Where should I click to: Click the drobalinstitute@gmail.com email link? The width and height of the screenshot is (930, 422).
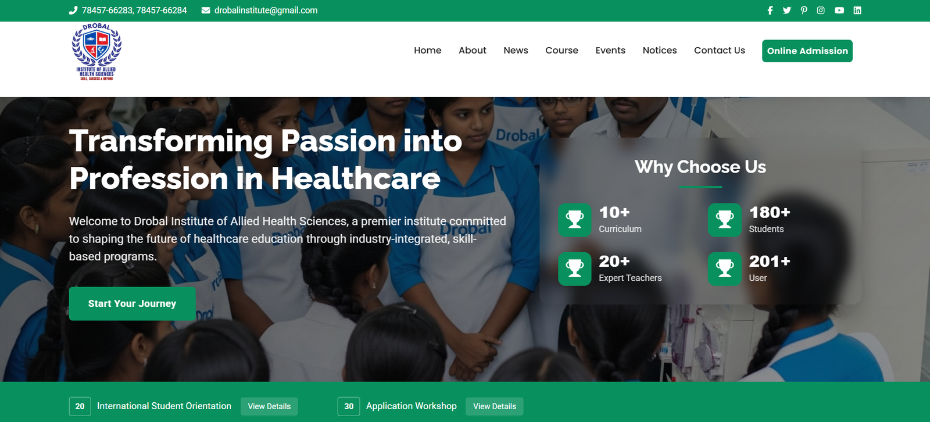tap(266, 10)
